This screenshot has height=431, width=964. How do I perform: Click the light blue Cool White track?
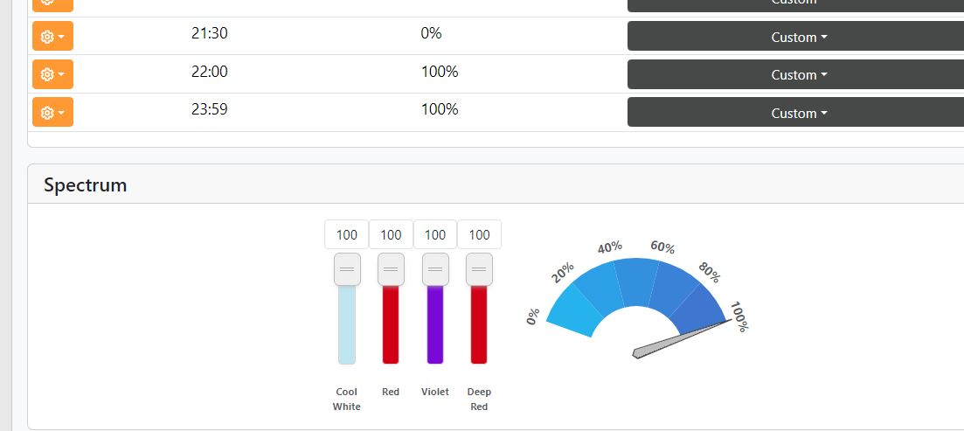347,324
